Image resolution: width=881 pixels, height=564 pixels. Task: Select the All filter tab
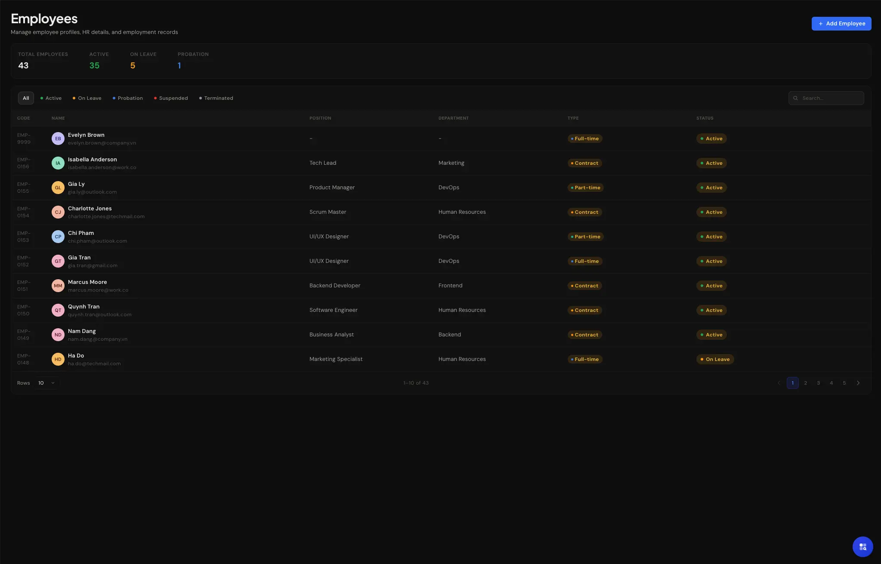pos(26,98)
